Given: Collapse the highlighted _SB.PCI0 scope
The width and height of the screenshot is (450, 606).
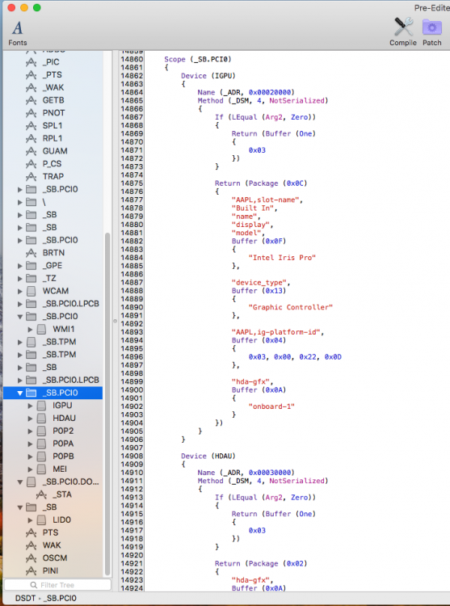Looking at the screenshot, I should [x=19, y=393].
